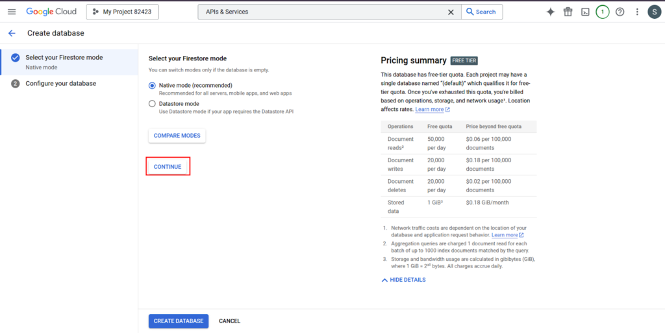Open the notifications badge showing 1
Image resolution: width=665 pixels, height=333 pixels.
[x=602, y=12]
